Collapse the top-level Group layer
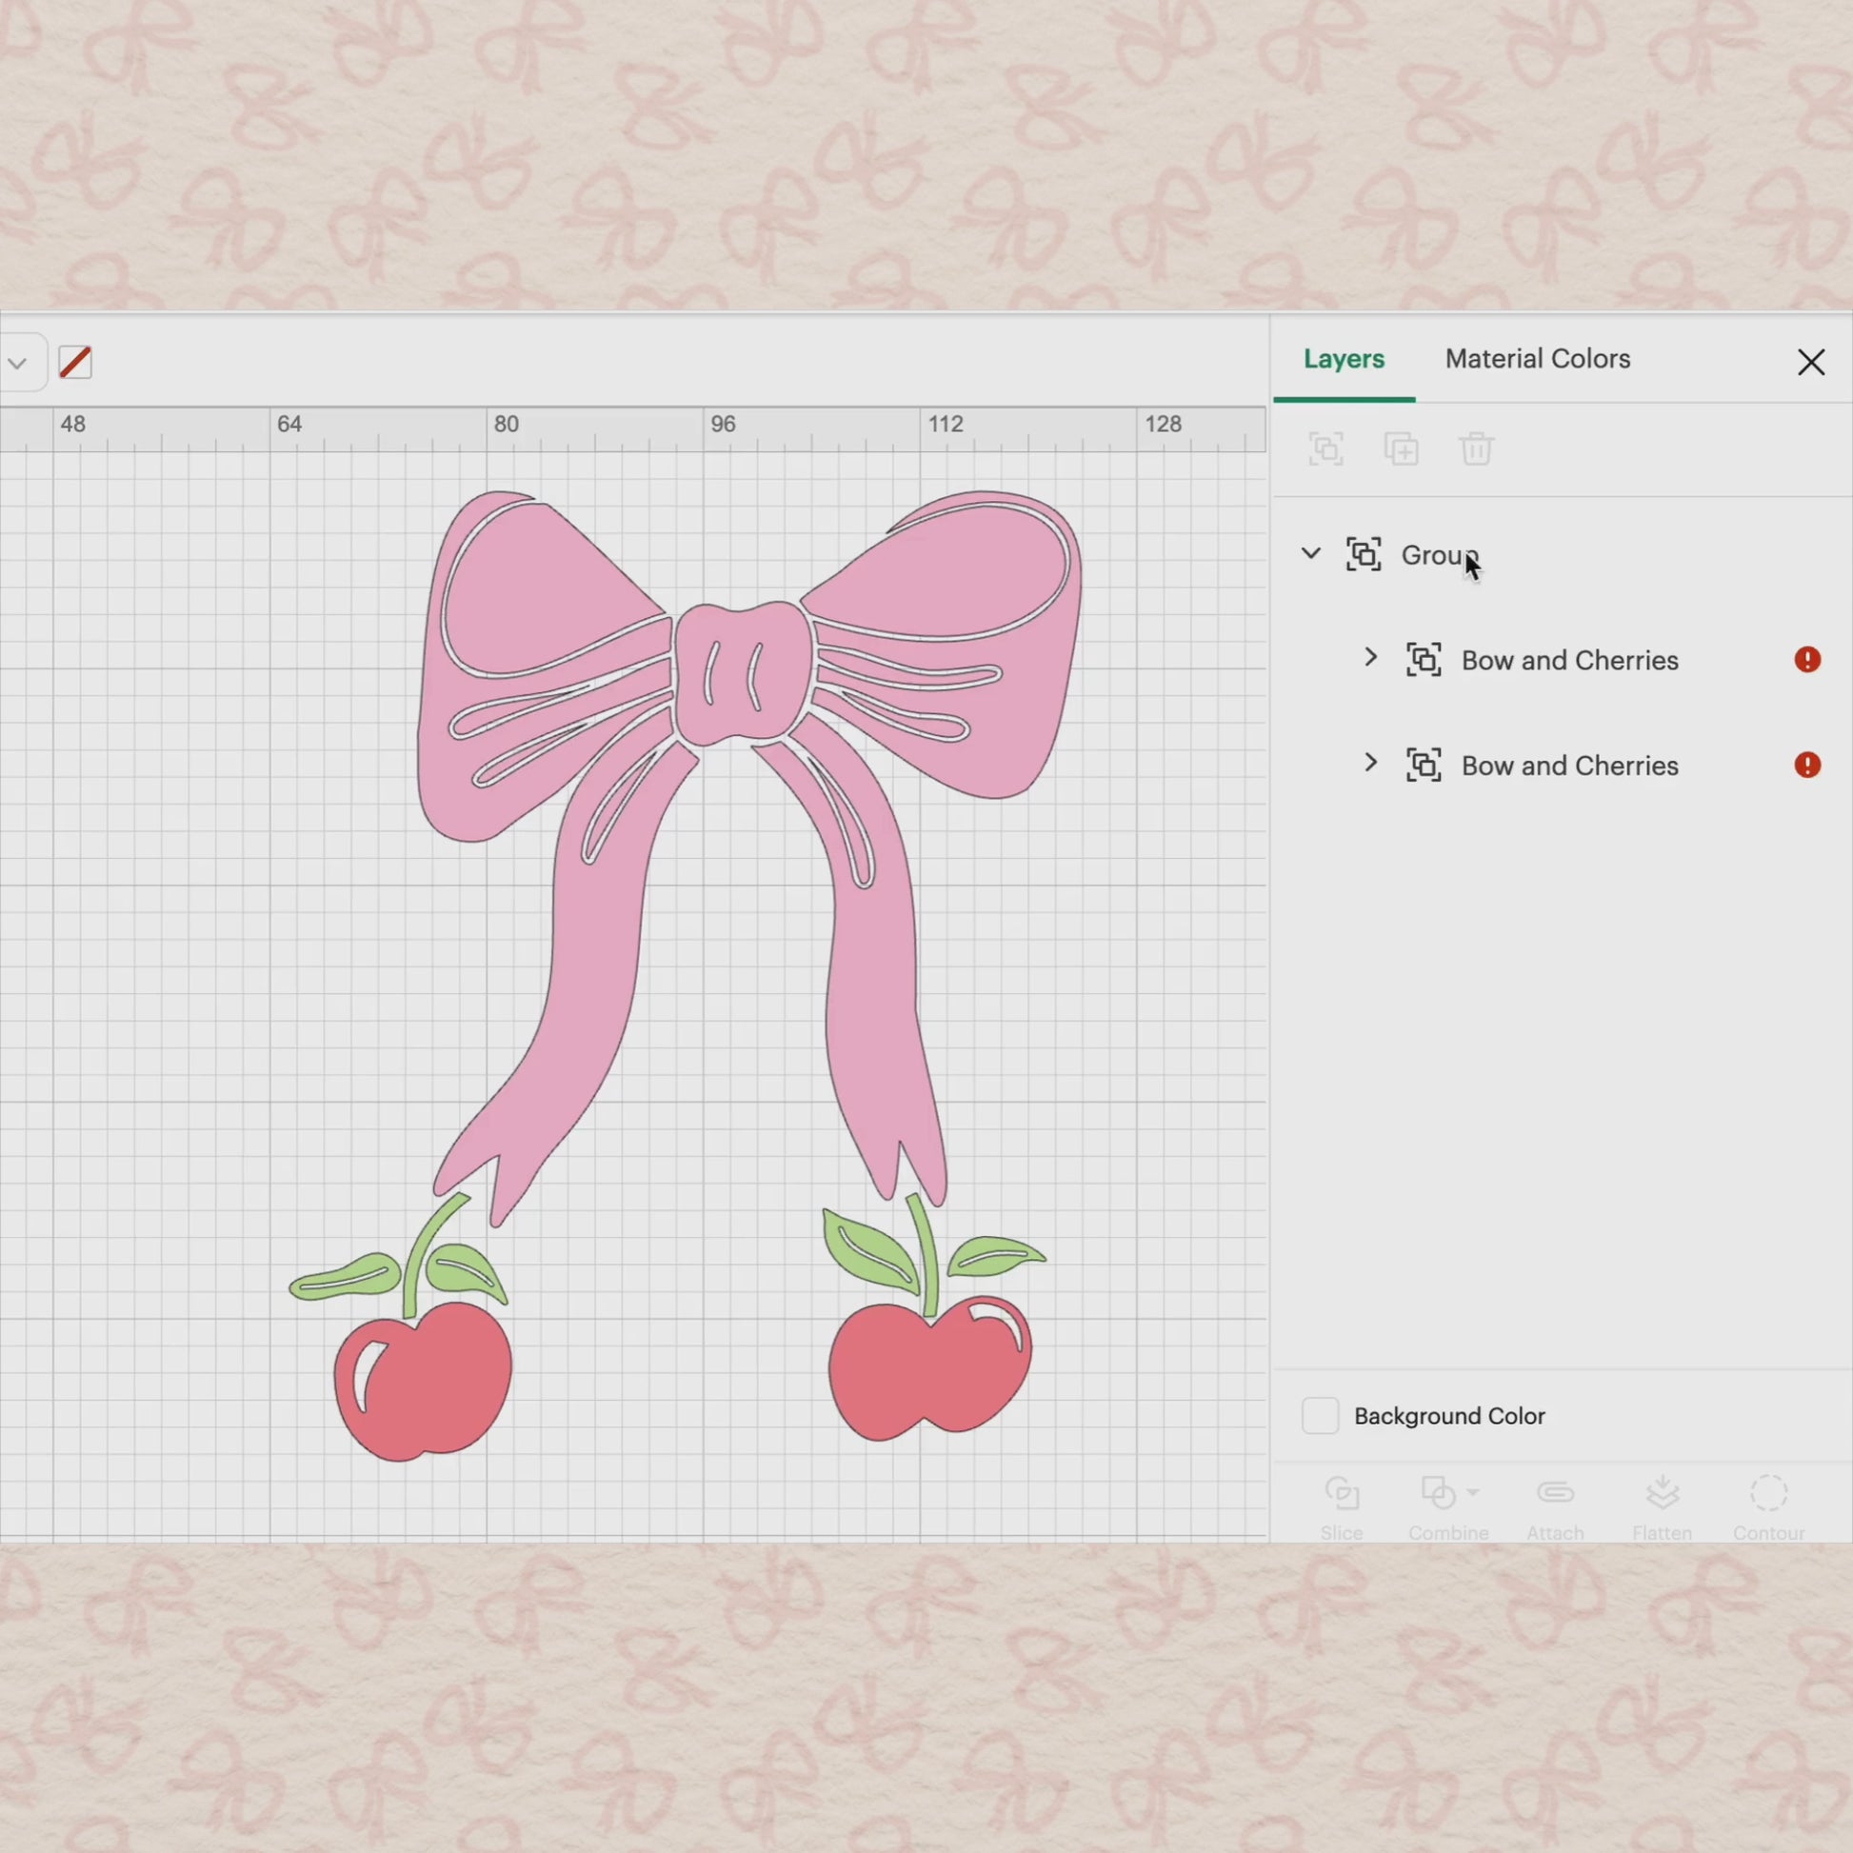 tap(1310, 553)
